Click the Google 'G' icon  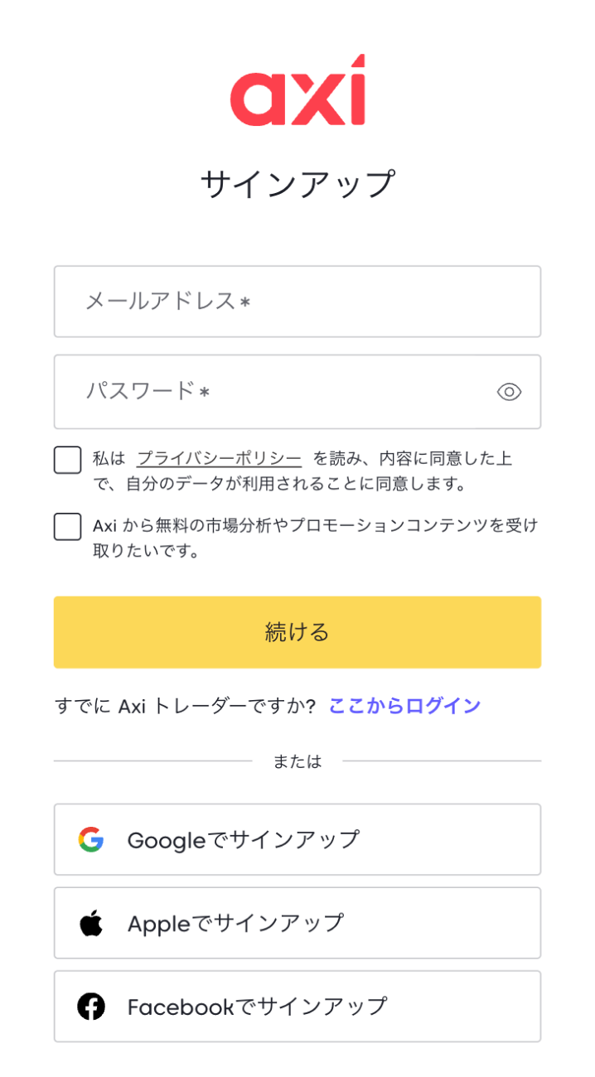tap(91, 840)
